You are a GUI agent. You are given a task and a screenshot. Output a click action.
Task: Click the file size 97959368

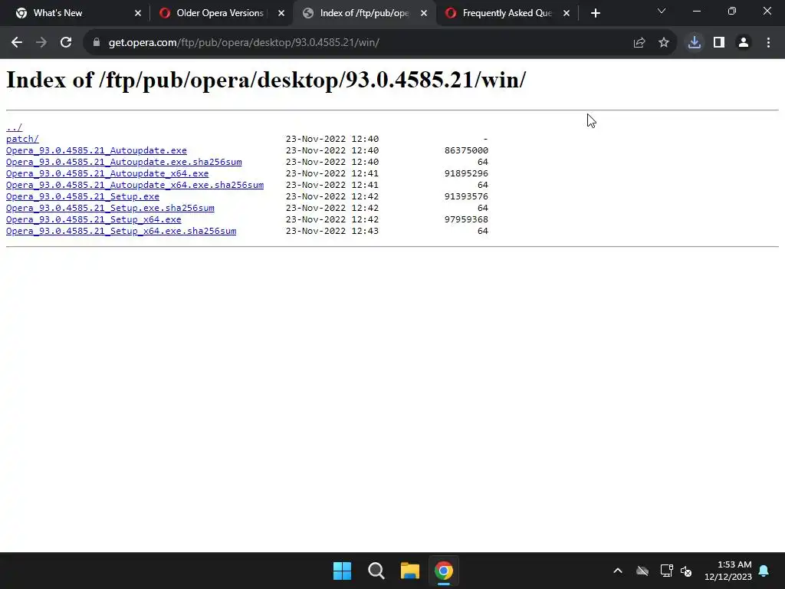click(466, 219)
